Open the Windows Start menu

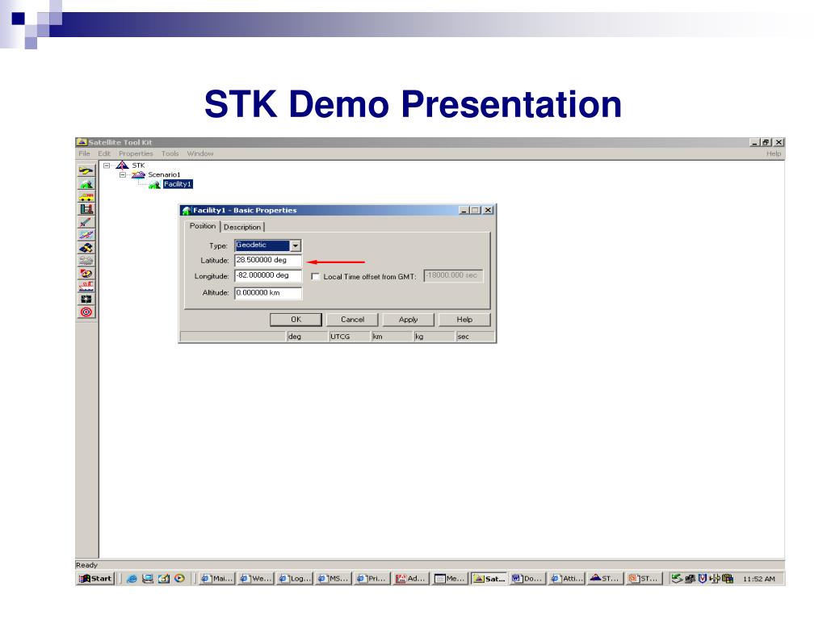[95, 579]
